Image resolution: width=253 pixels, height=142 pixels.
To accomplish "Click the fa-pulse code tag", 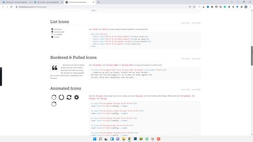I will (x=139, y=96).
